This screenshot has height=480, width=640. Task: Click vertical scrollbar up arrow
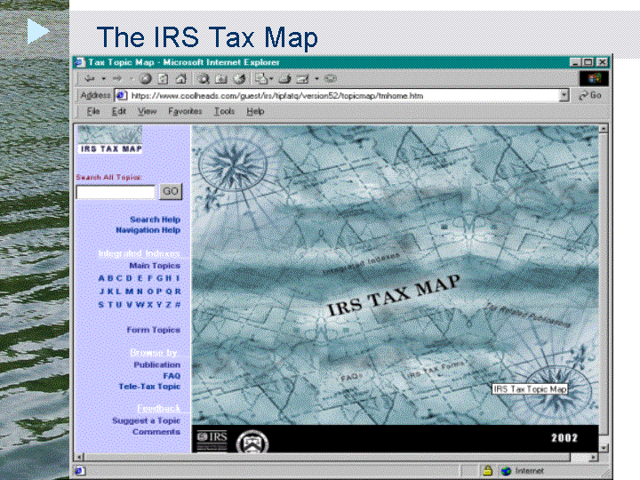(x=604, y=129)
